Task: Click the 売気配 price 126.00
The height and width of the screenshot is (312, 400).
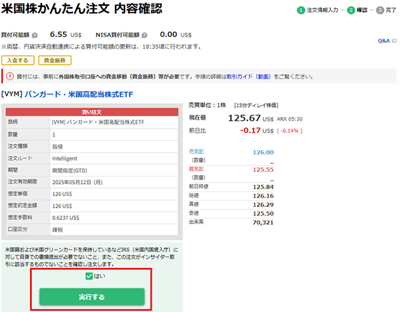Action: coord(263,152)
